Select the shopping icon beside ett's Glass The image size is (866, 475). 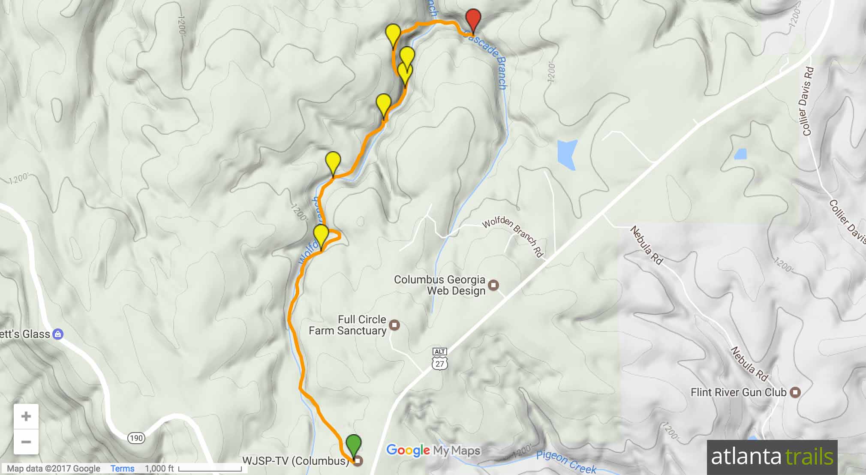click(x=58, y=334)
